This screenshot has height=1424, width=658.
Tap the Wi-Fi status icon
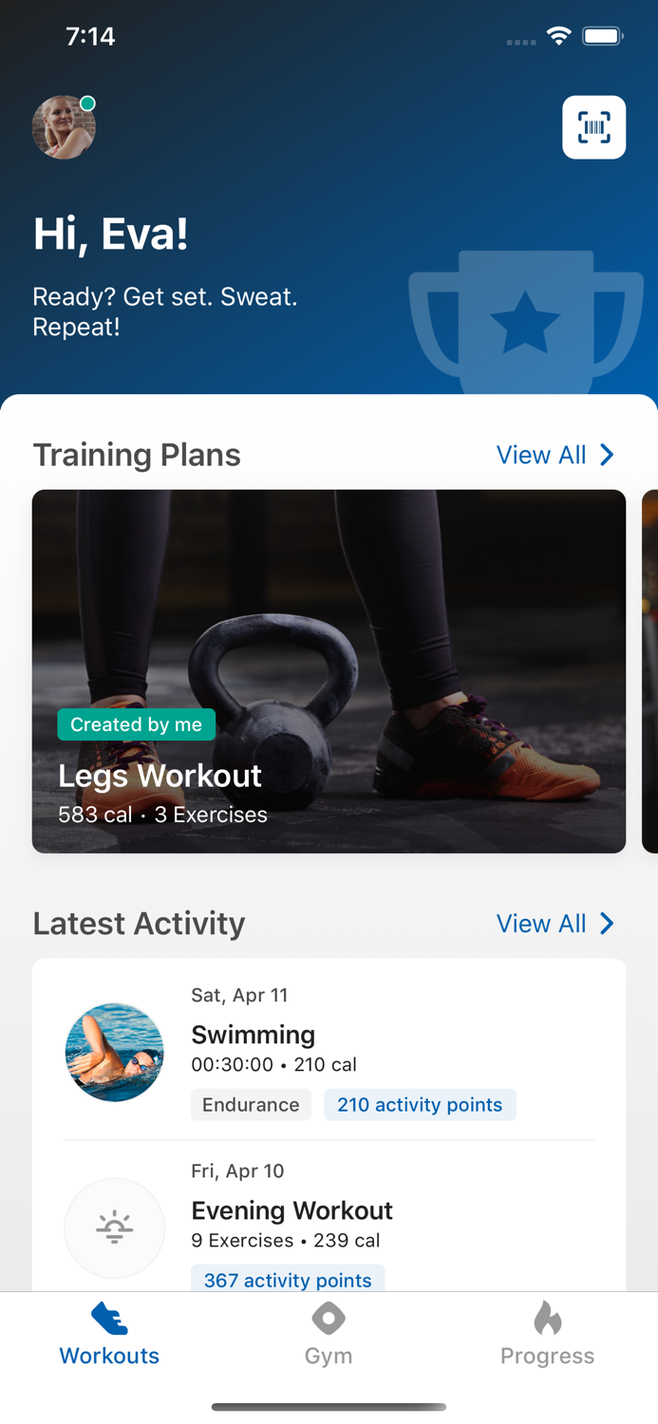point(558,36)
